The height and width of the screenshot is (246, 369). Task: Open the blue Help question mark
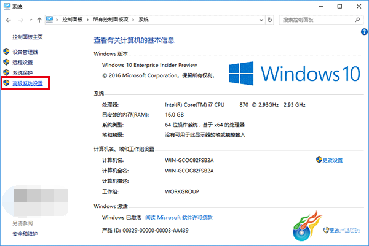[364, 32]
